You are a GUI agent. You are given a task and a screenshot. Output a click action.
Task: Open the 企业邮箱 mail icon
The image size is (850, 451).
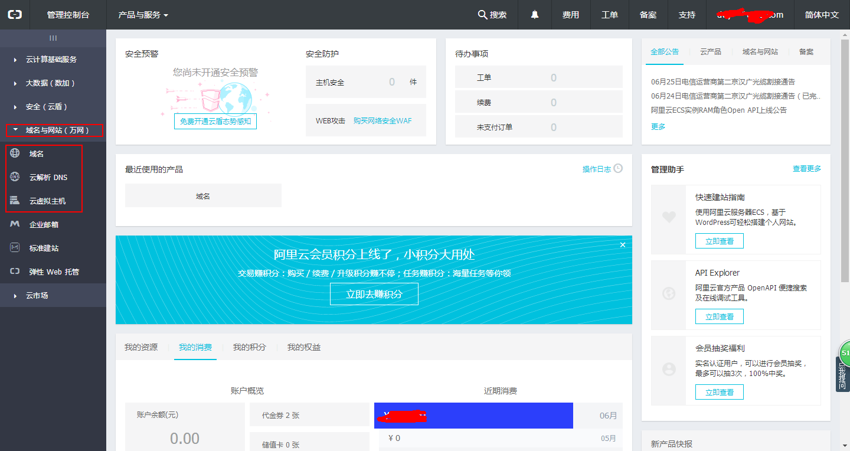(x=15, y=224)
